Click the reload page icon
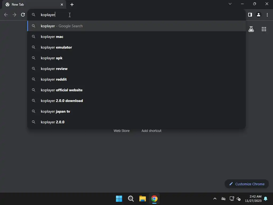 click(23, 15)
